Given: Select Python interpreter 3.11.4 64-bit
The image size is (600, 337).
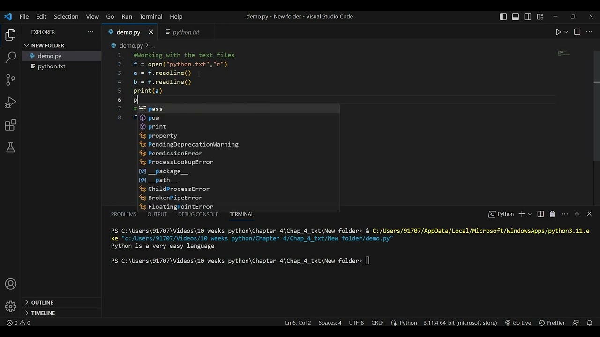Looking at the screenshot, I should [460, 323].
